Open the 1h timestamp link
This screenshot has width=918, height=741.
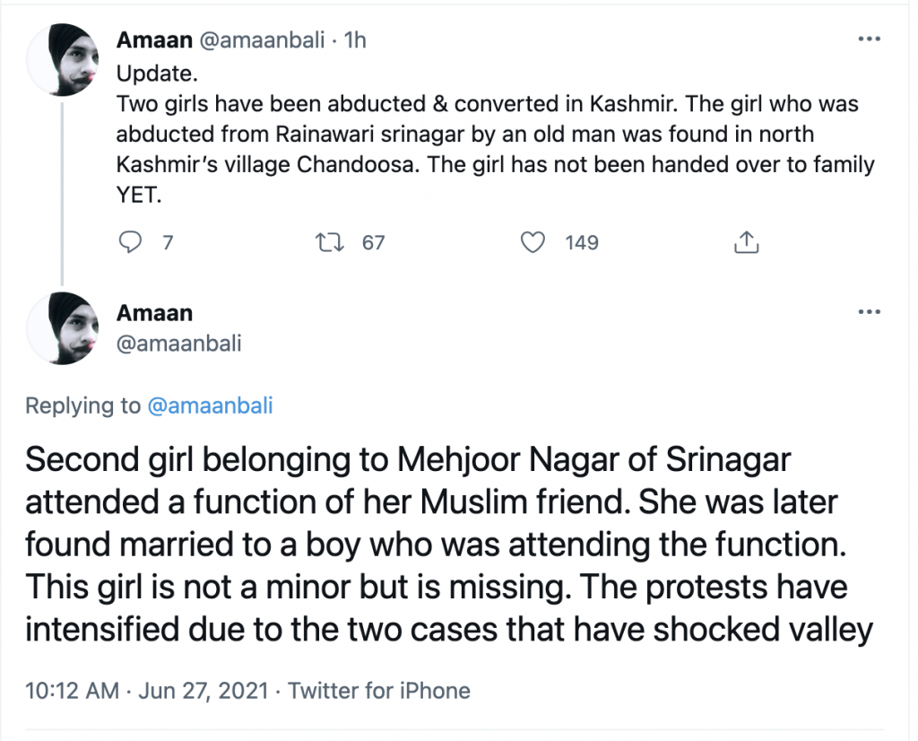tap(355, 40)
